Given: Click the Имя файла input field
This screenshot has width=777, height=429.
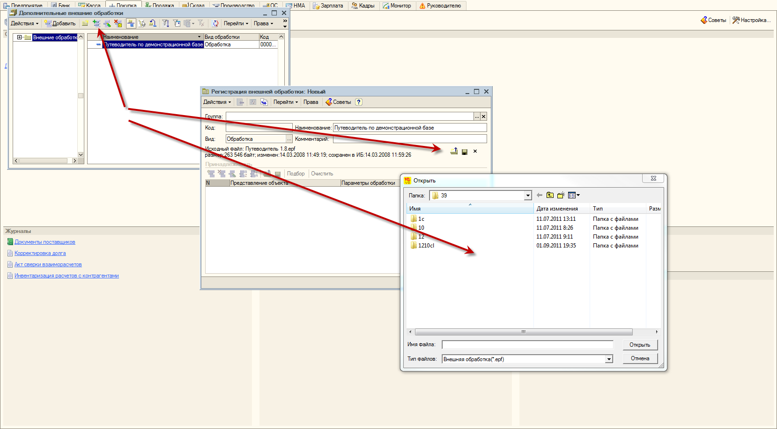Looking at the screenshot, I should click(527, 345).
